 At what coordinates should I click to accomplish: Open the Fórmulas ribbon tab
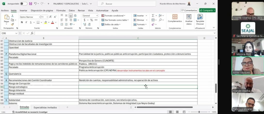pyautogui.click(x=61, y=11)
